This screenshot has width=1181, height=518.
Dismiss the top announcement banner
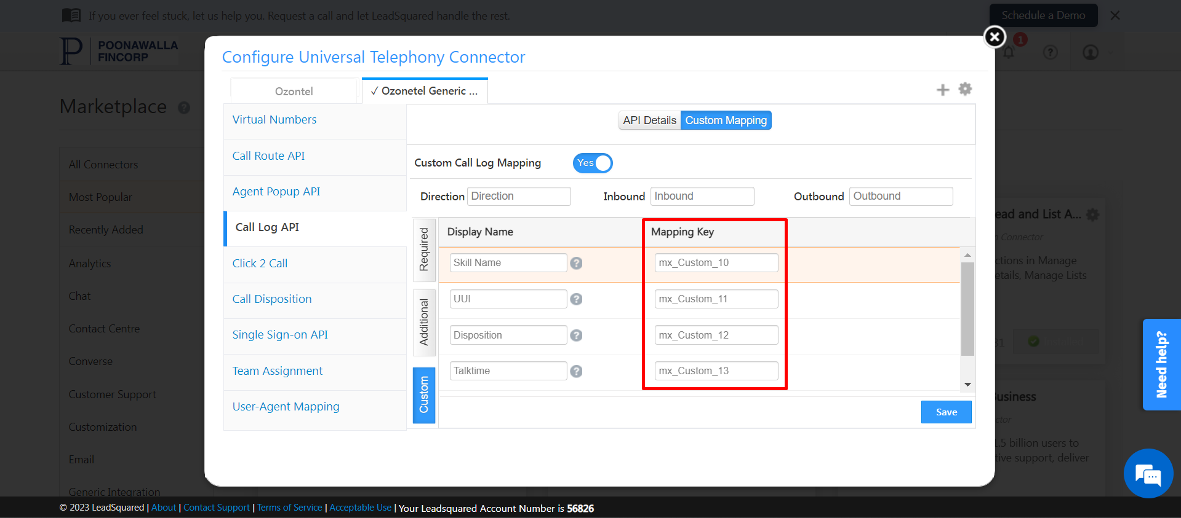tap(1115, 15)
